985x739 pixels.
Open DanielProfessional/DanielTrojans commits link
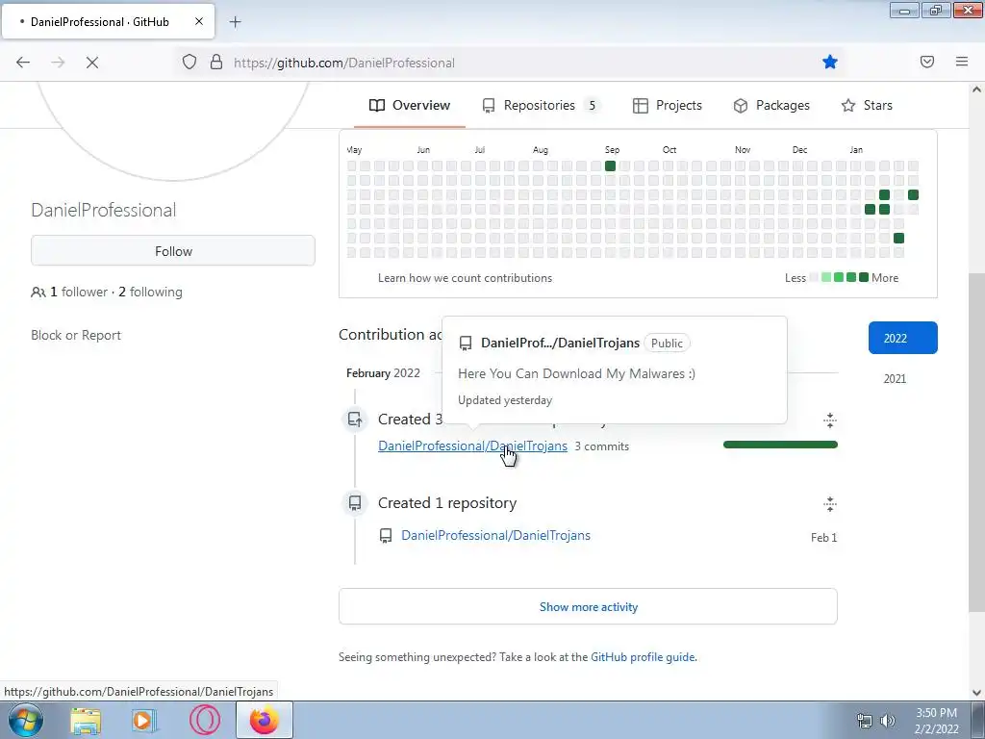(x=472, y=446)
